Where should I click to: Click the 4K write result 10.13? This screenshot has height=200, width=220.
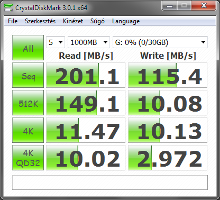click(x=168, y=130)
